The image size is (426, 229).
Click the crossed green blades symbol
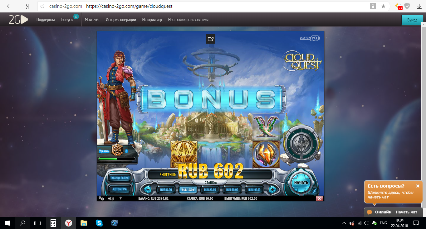pos(266,127)
